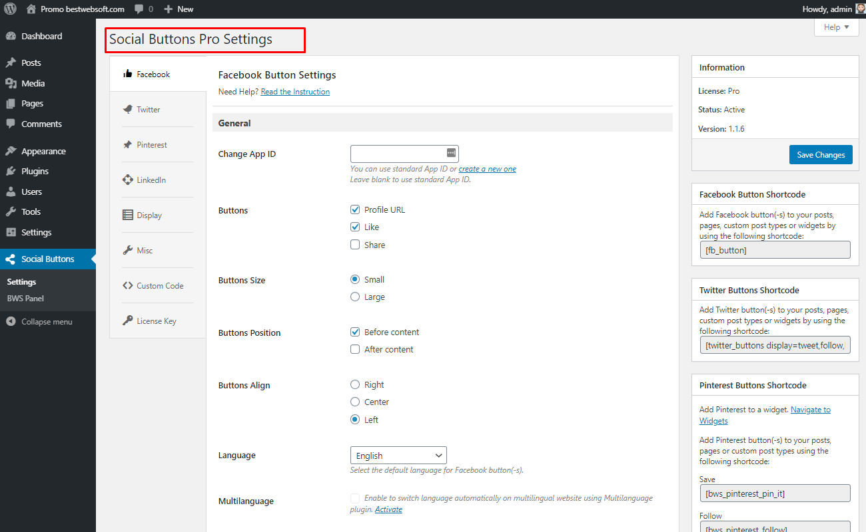
Task: Open the Read the Instruction link
Action: click(295, 92)
